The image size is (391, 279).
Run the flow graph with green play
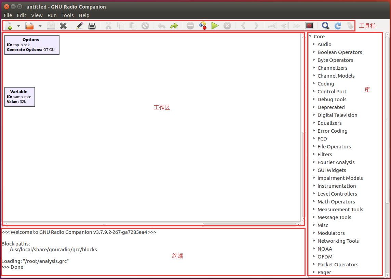tap(215, 26)
